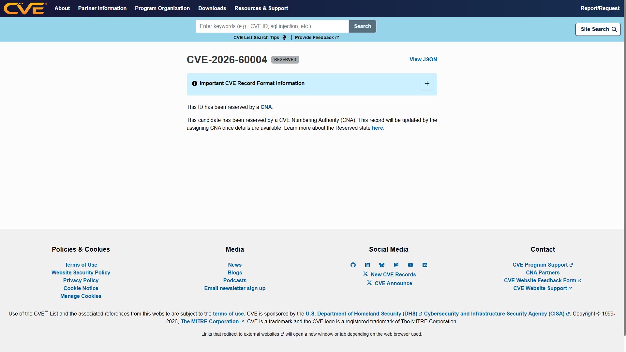This screenshot has width=626, height=352.
Task: Open New CVE Records X feed
Action: point(390,274)
